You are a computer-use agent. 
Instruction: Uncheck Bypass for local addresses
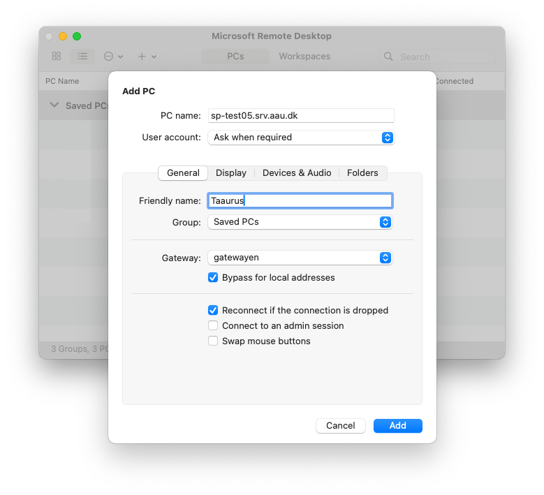click(213, 277)
